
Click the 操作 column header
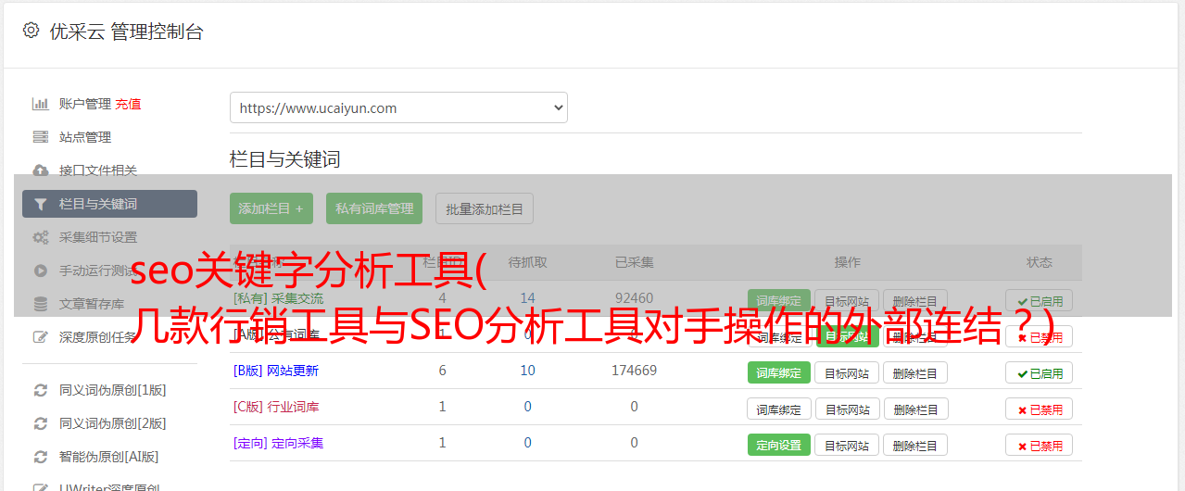point(847,262)
